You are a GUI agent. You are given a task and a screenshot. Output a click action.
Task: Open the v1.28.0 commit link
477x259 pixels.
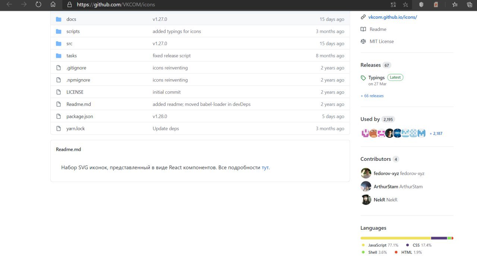[x=160, y=116]
